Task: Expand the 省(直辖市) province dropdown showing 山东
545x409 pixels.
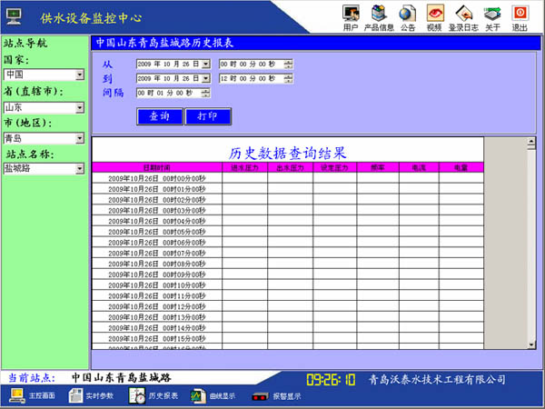Action: [x=80, y=107]
